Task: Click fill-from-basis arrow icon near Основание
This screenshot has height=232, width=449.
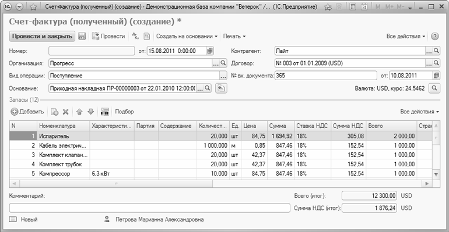Action: (x=221, y=88)
